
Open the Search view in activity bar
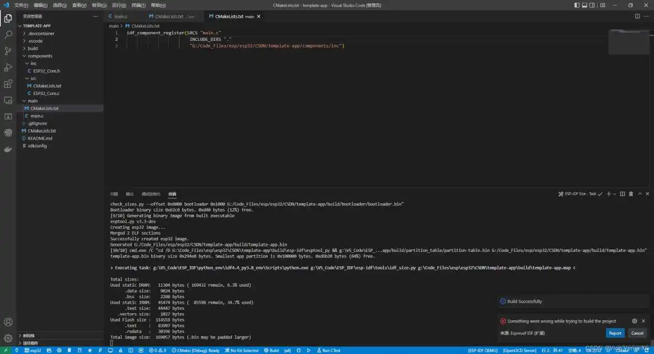7,33
